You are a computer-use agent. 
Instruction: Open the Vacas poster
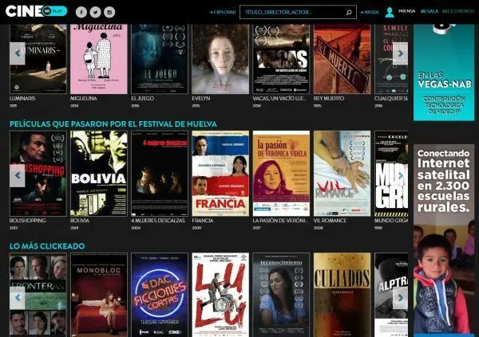281,59
